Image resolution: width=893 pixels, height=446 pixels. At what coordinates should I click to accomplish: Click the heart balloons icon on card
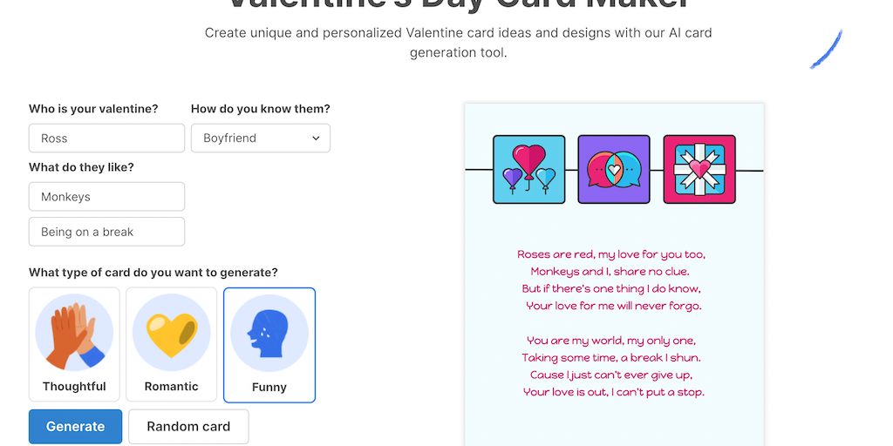click(x=528, y=169)
